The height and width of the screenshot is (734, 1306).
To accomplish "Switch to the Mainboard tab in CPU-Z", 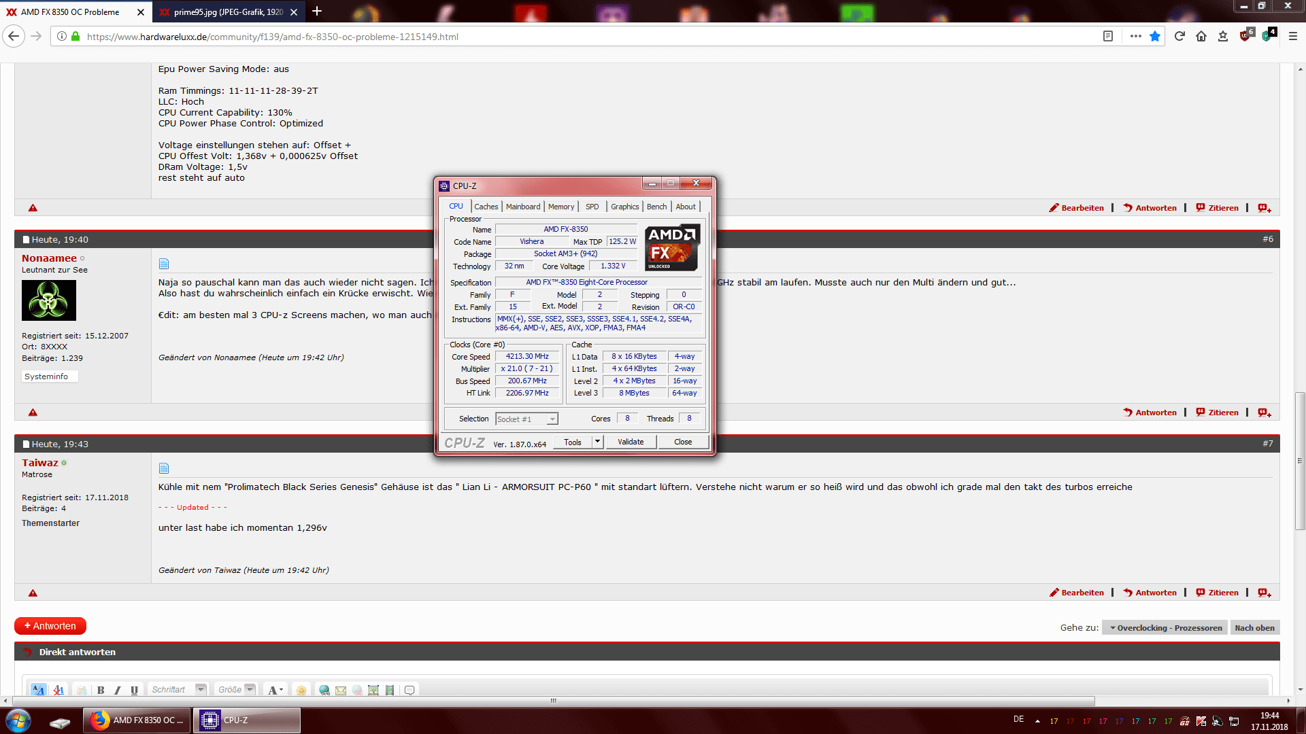I will 522,207.
